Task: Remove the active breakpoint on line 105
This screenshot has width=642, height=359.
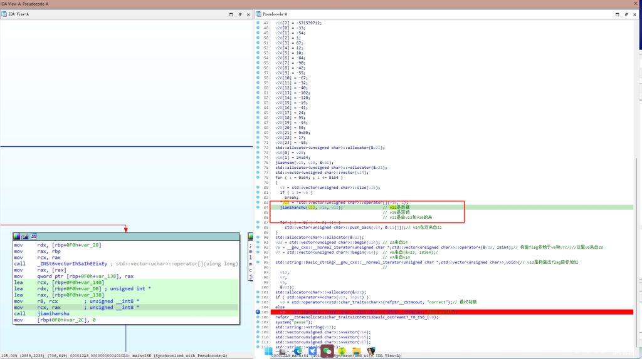Action: click(258, 312)
